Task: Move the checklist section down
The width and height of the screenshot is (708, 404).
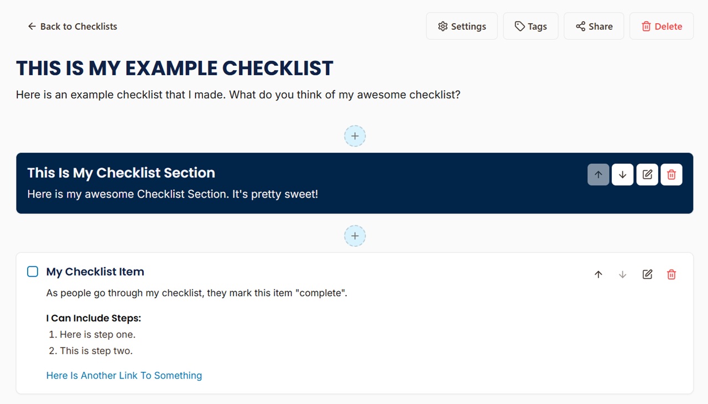Action: click(x=622, y=174)
